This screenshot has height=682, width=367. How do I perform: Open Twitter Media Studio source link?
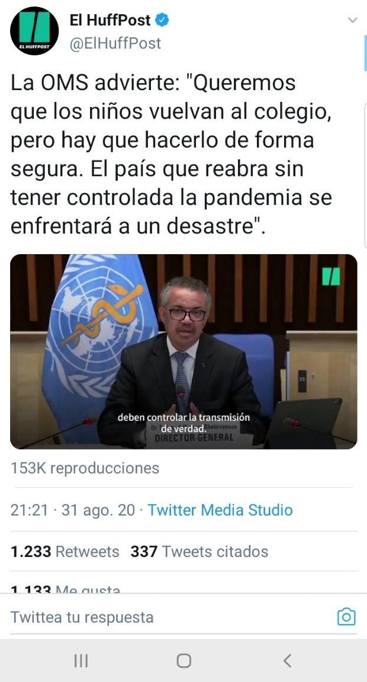[x=220, y=510]
